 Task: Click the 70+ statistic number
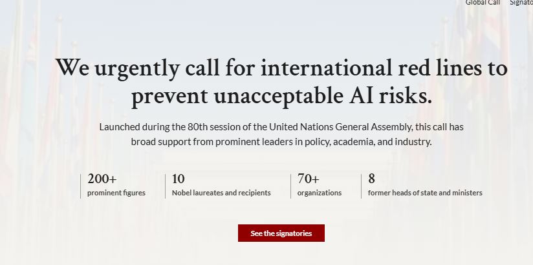point(309,179)
